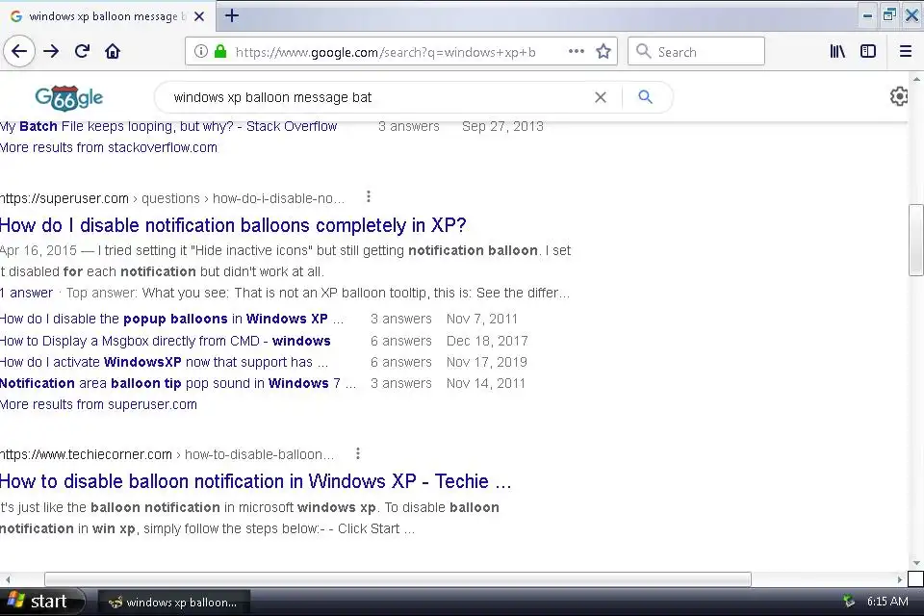Close the windows xp balloon message tab
Image resolution: width=924 pixels, height=616 pixels.
pyautogui.click(x=199, y=16)
